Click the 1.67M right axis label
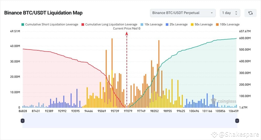 click(x=243, y=107)
